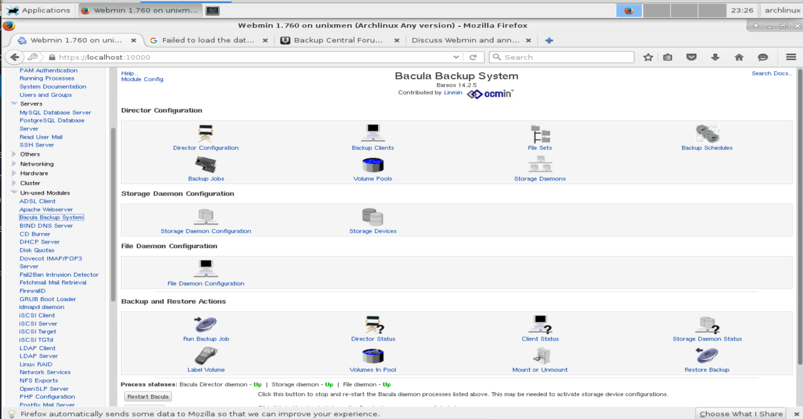Open the Firefox downloads arrow icon
Viewport: 803px width, 419px height.
pos(715,57)
